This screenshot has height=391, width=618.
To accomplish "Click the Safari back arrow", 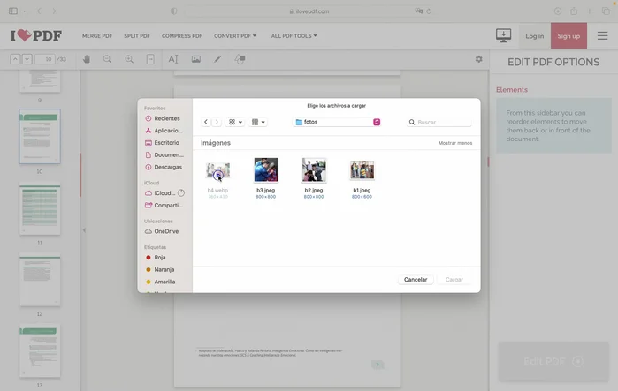I will click(39, 11).
